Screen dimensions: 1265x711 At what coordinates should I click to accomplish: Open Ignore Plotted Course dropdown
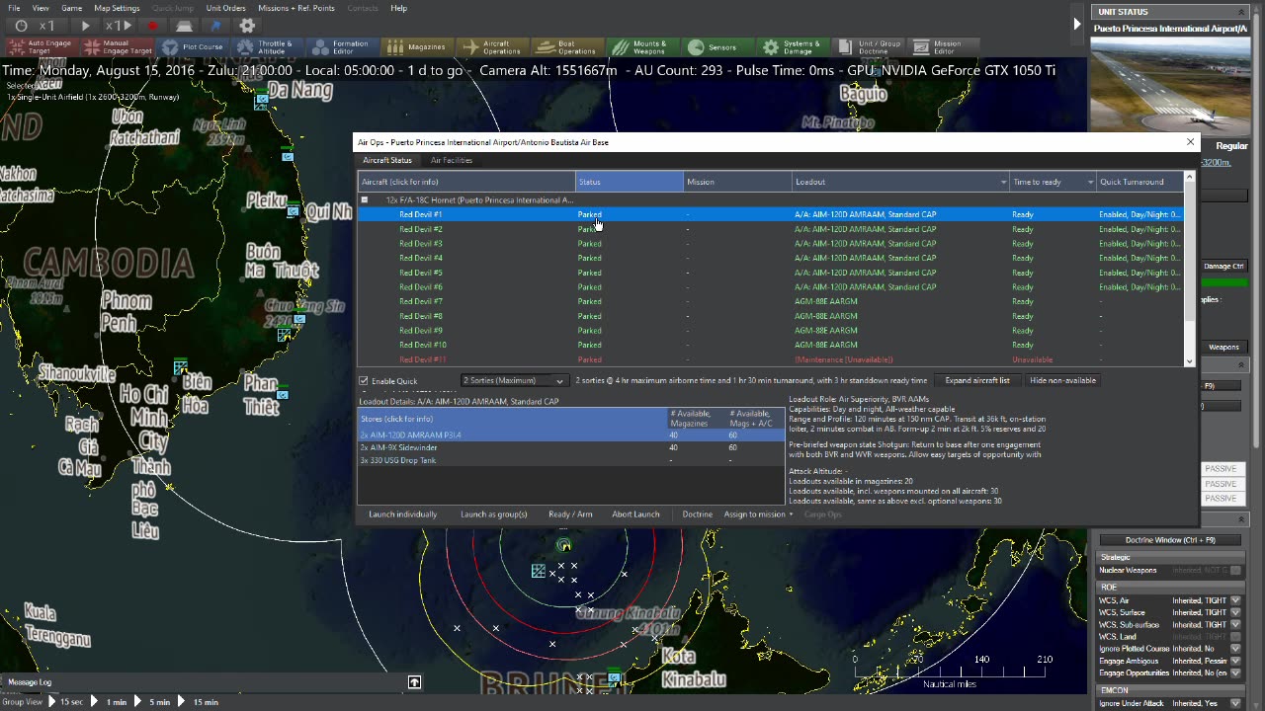(x=1234, y=649)
